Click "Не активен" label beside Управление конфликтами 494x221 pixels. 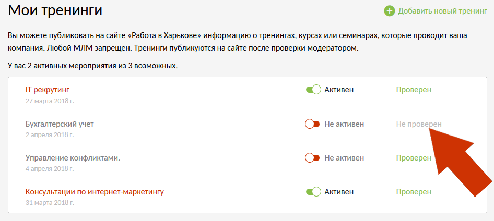[344, 157]
